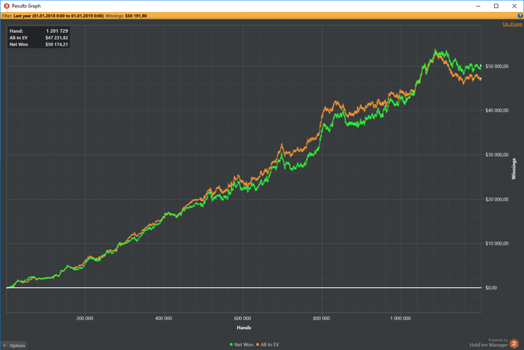
Task: Click the 800 000 hands axis label
Action: click(x=321, y=319)
